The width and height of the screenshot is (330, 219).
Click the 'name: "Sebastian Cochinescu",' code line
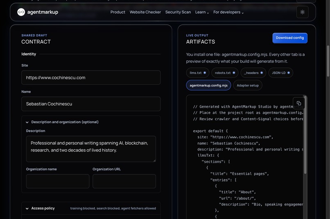[x=229, y=143]
